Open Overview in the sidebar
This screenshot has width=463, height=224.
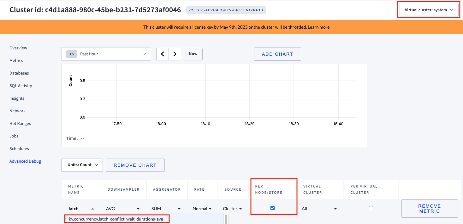18,48
